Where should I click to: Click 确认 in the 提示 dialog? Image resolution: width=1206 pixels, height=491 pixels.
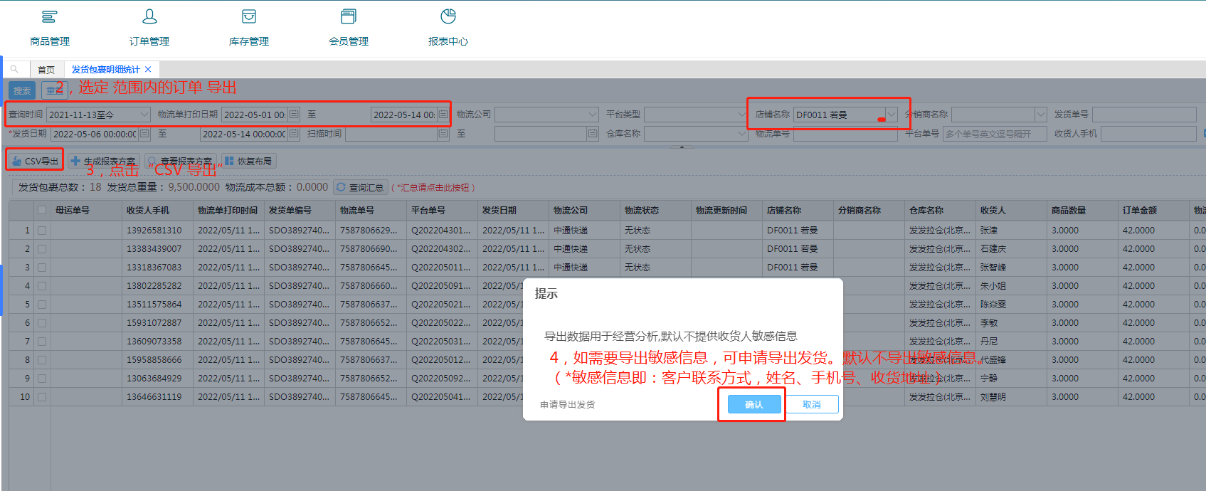pyautogui.click(x=753, y=404)
